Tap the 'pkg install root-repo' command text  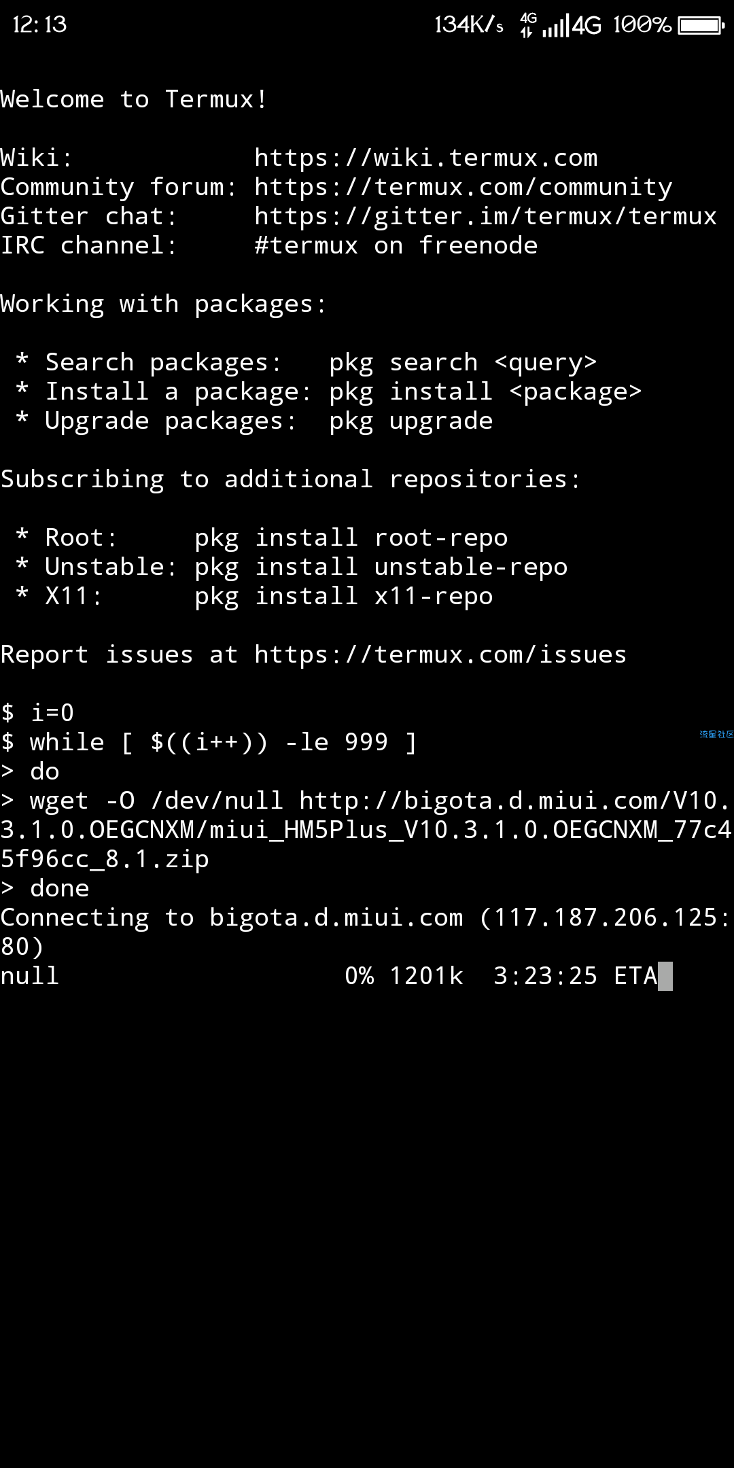351,538
